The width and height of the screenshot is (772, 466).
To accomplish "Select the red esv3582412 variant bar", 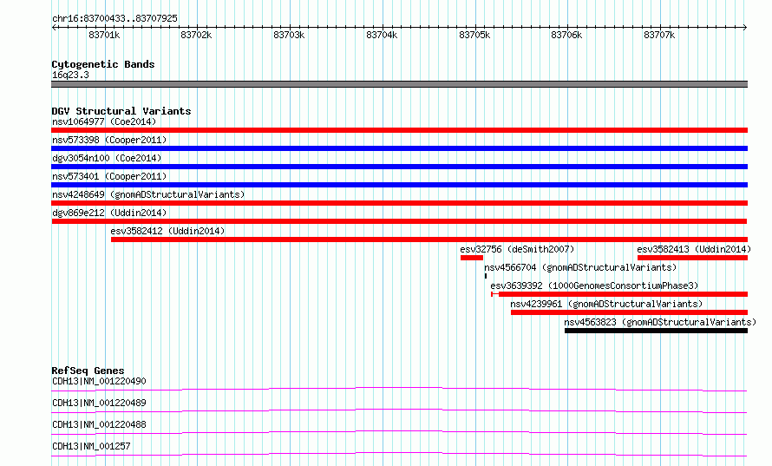I will [429, 240].
